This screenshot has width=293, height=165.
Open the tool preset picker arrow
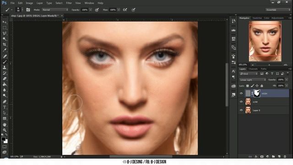click(x=12, y=10)
